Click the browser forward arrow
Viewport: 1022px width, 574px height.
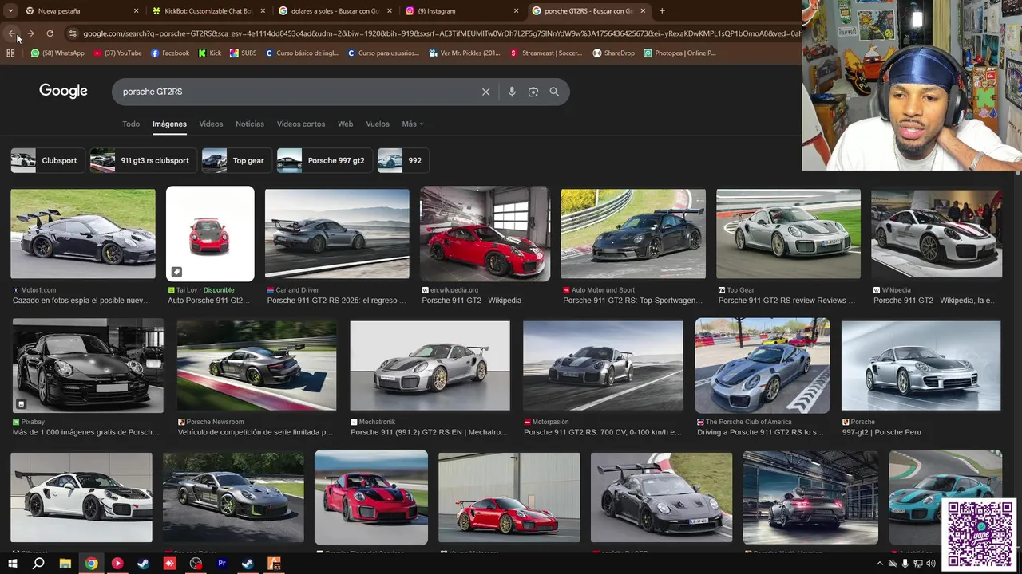click(30, 33)
